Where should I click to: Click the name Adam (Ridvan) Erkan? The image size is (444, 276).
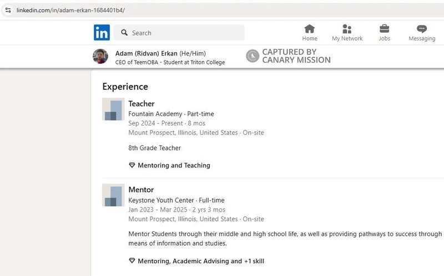coord(146,53)
